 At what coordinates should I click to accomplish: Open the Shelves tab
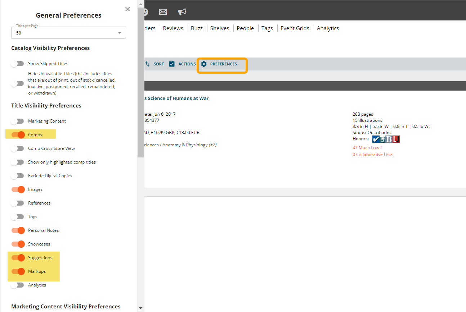tap(220, 28)
